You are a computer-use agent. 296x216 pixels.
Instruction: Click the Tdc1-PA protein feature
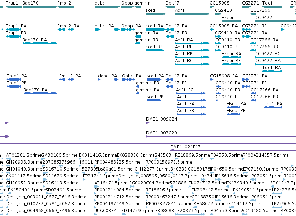273,107
